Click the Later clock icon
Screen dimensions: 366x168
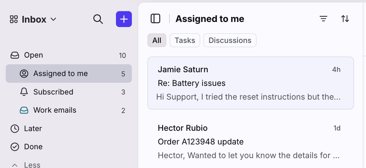[15, 129]
